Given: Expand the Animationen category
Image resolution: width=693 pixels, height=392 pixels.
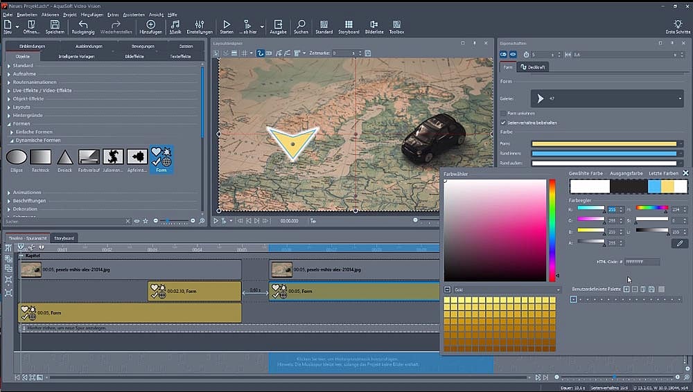Looking at the screenshot, I should point(26,193).
